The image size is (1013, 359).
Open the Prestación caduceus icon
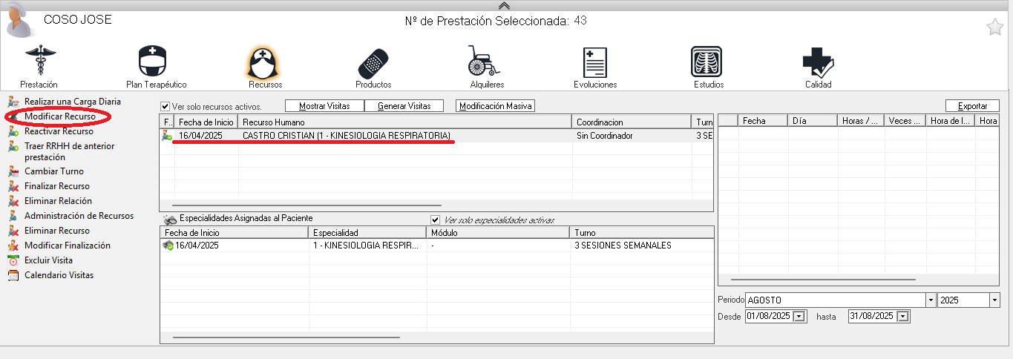point(39,61)
